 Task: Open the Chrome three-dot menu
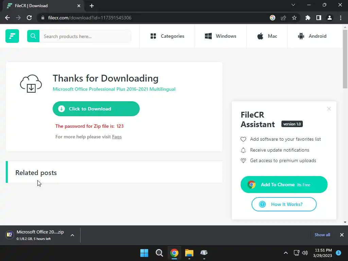341,18
